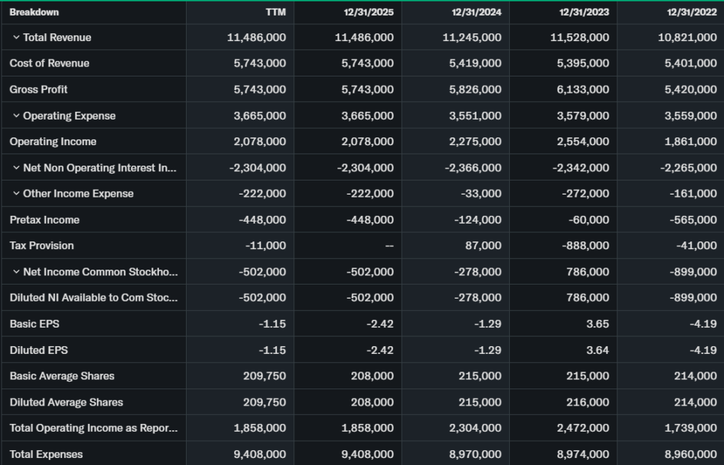This screenshot has width=724, height=465.
Task: Select the 12/31/2025 column header
Action: (x=369, y=12)
